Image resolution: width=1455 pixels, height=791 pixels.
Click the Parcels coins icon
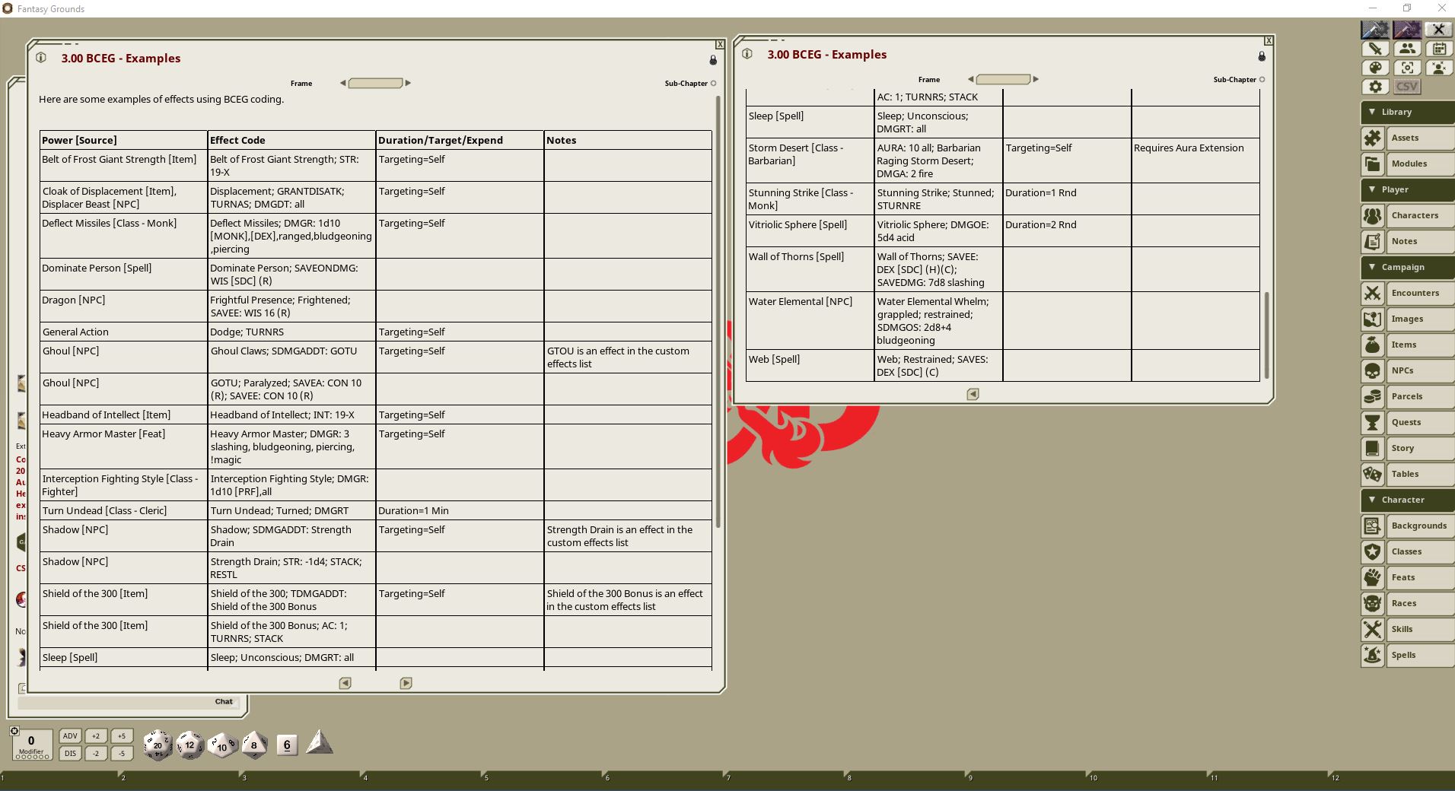(1373, 396)
